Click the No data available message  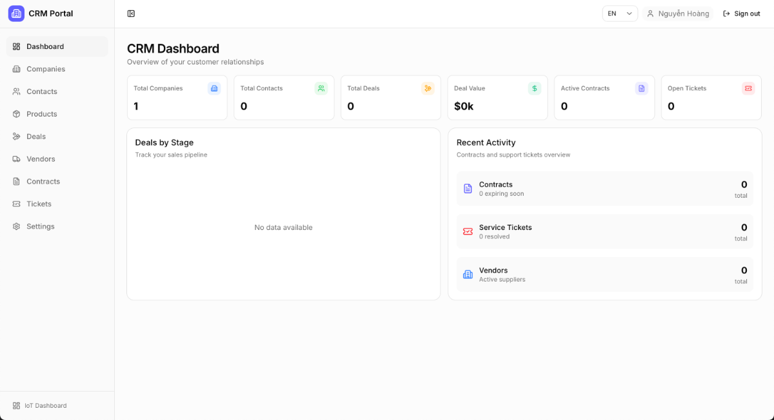click(283, 227)
